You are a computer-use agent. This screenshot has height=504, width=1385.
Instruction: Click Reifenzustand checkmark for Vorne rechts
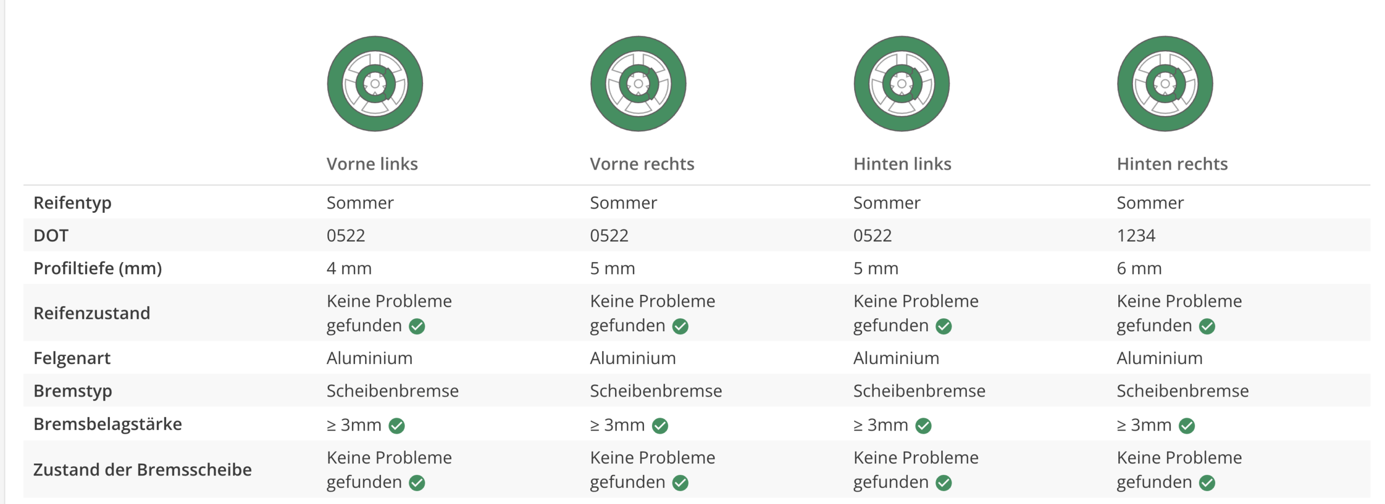pos(680,326)
